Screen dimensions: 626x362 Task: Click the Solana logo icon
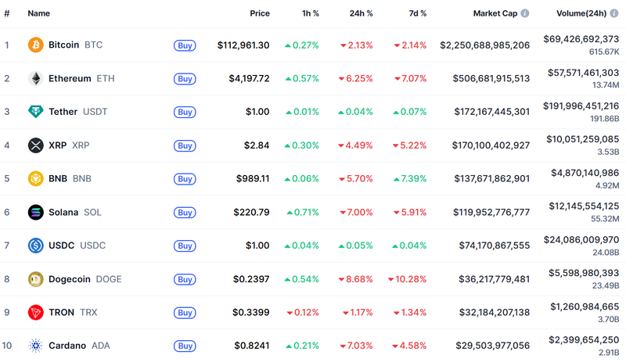(x=35, y=212)
